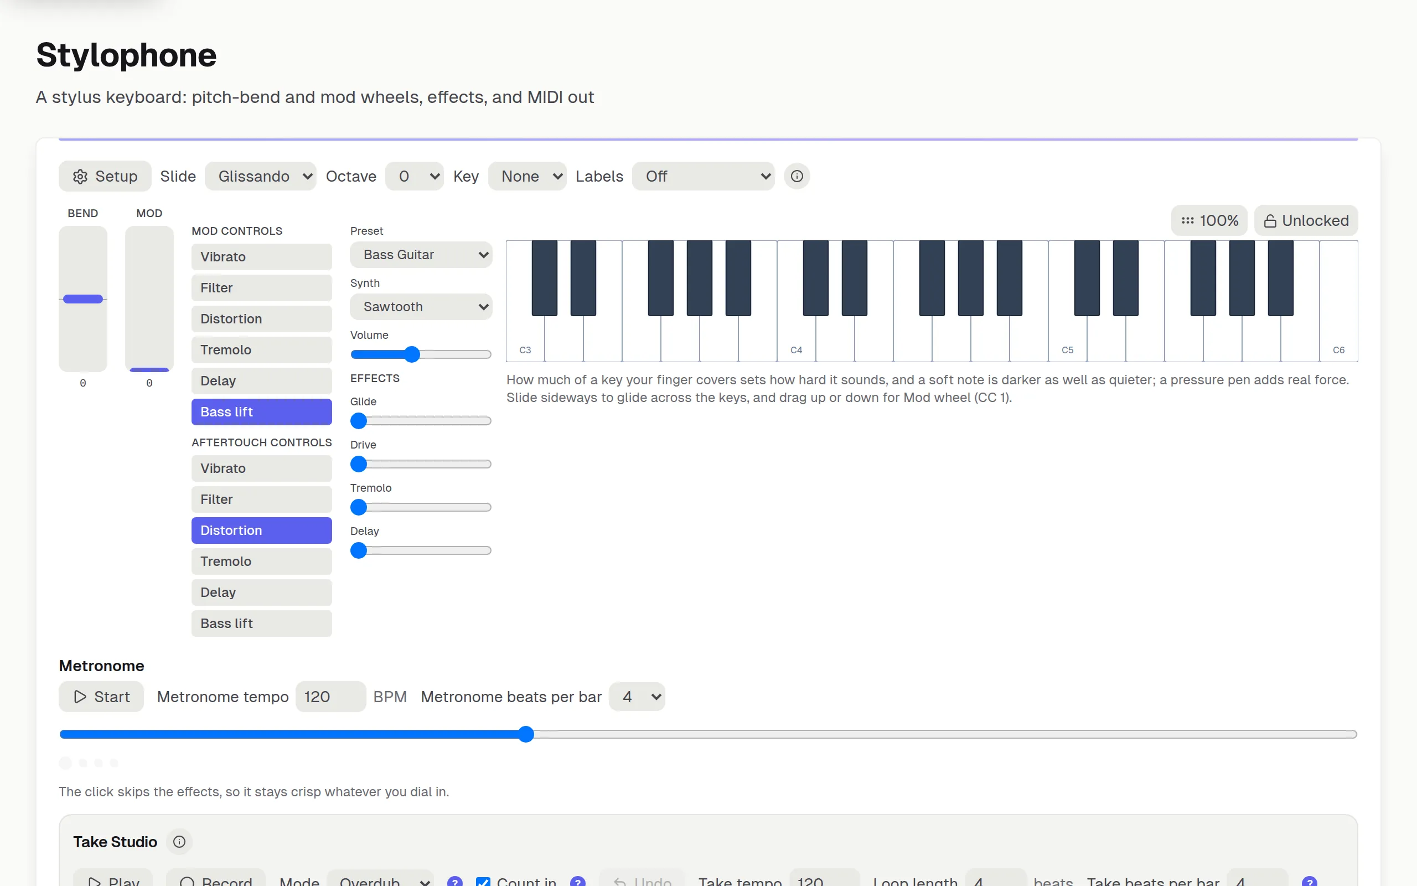Open the Key dropdown set to None

point(527,177)
